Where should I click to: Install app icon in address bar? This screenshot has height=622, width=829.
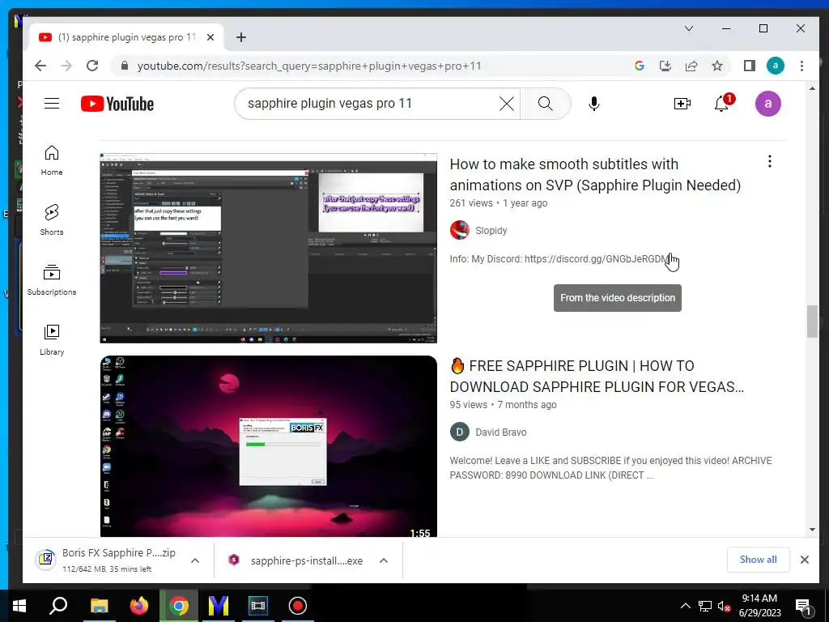(x=665, y=66)
